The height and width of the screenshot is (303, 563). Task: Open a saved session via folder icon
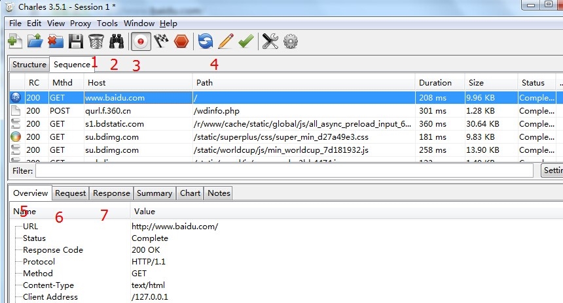pos(35,41)
